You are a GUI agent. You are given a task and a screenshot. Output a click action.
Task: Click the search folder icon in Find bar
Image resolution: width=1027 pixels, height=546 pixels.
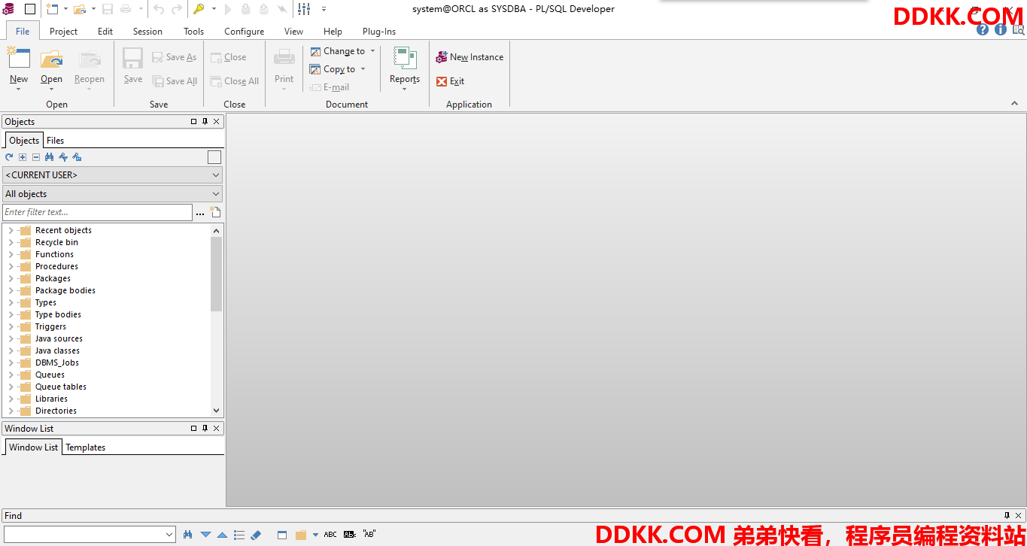coord(301,535)
